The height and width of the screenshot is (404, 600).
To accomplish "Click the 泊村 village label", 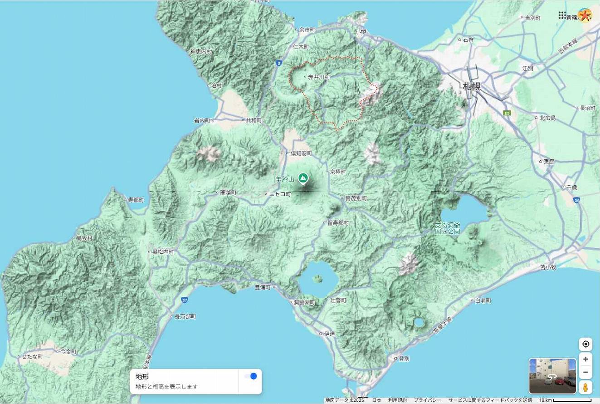I will point(217,85).
